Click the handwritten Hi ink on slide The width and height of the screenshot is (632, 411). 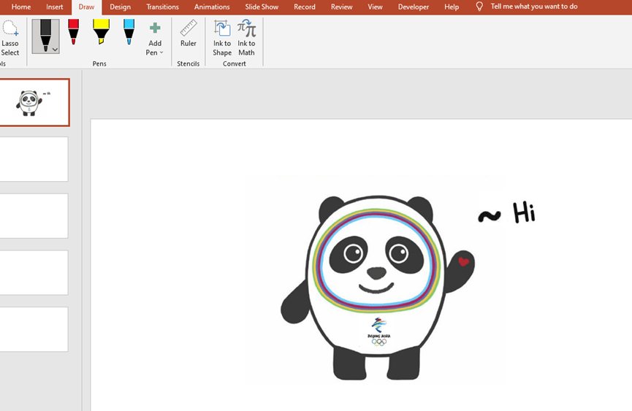(x=524, y=212)
